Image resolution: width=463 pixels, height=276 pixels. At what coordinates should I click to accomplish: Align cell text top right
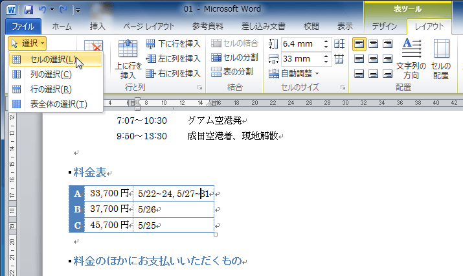pyautogui.click(x=387, y=44)
